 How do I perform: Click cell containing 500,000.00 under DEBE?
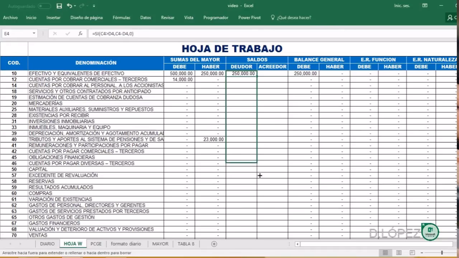pos(180,73)
